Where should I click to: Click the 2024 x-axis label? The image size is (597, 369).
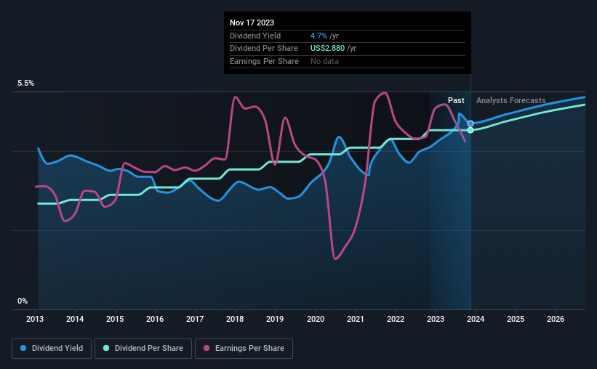476,319
